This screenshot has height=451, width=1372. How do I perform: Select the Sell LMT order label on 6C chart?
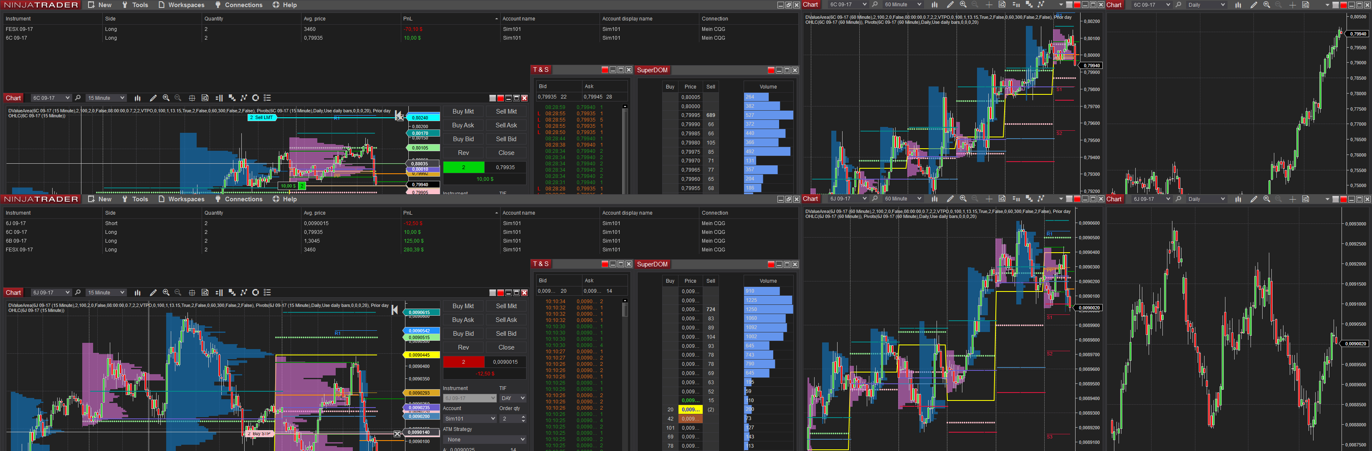pos(263,118)
